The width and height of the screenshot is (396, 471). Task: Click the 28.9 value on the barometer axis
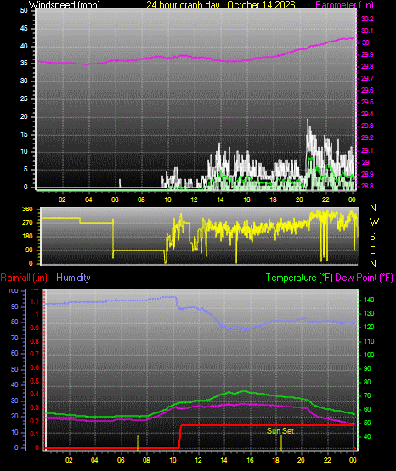click(367, 174)
